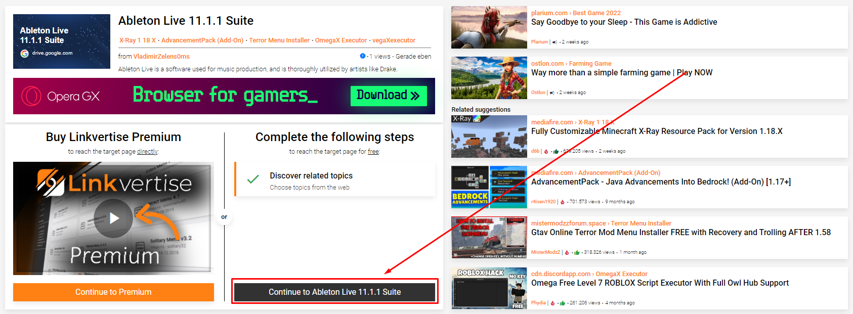
Task: Click Download on the Opera GX banner
Action: (389, 96)
